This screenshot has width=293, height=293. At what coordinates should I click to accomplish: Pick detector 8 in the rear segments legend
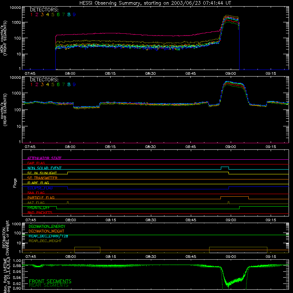click(x=69, y=85)
